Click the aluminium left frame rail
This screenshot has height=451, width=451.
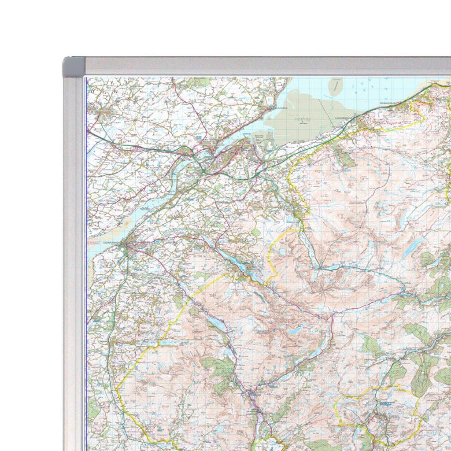(74, 264)
